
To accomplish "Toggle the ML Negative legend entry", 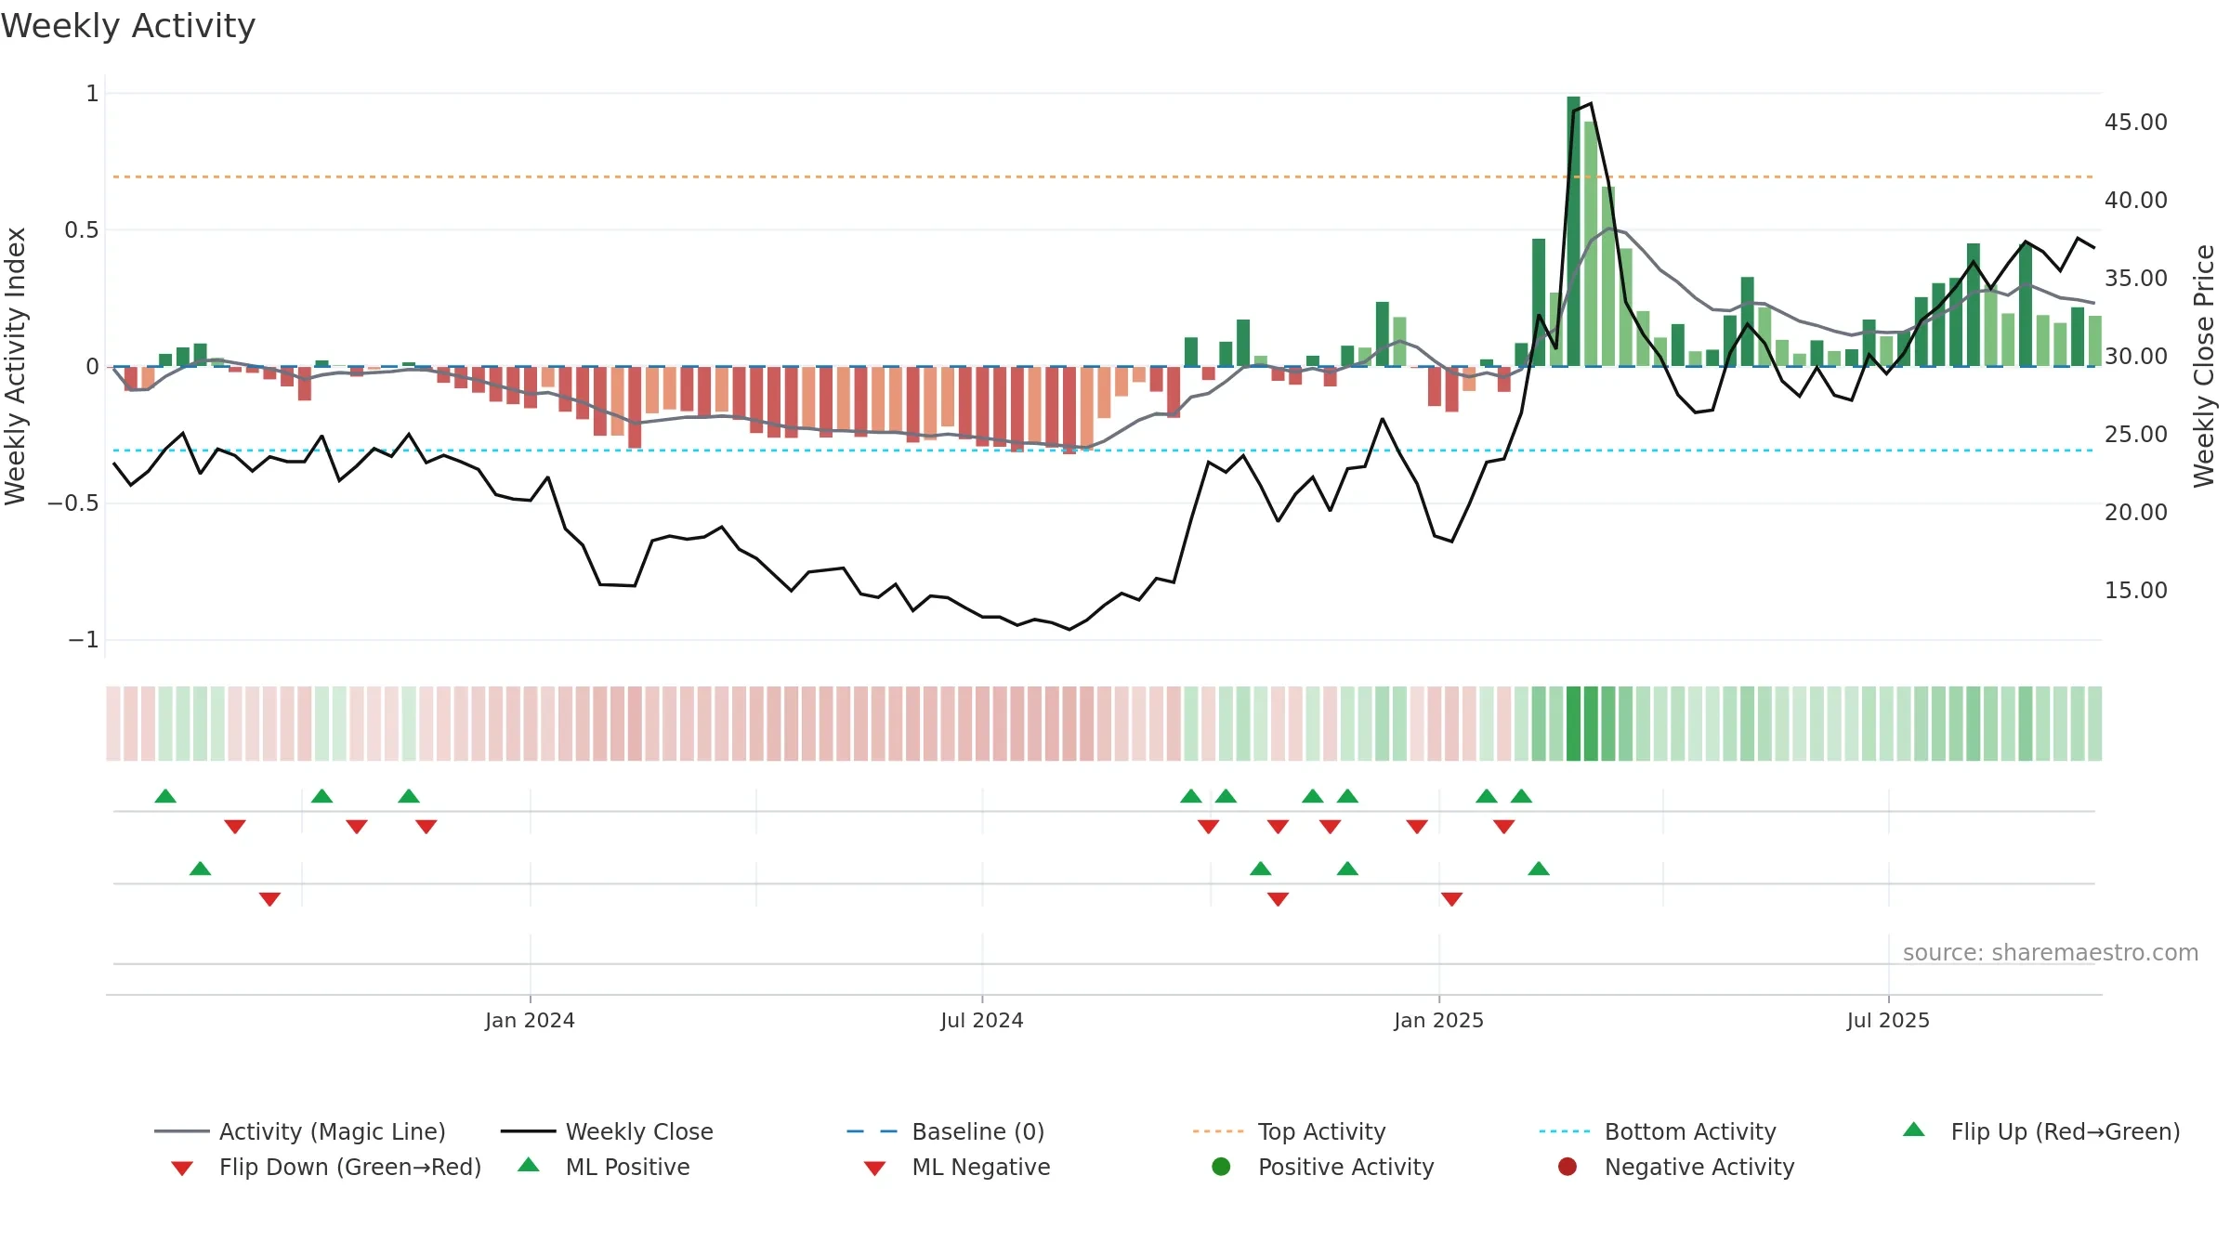I will [x=957, y=1167].
